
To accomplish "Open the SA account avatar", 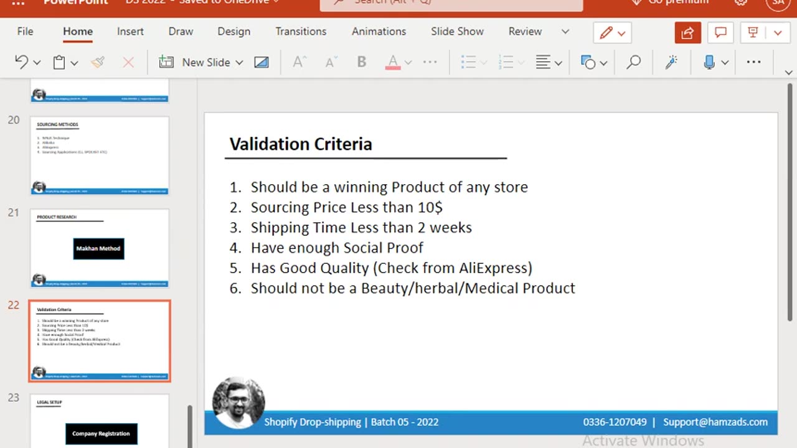I will pos(778,3).
